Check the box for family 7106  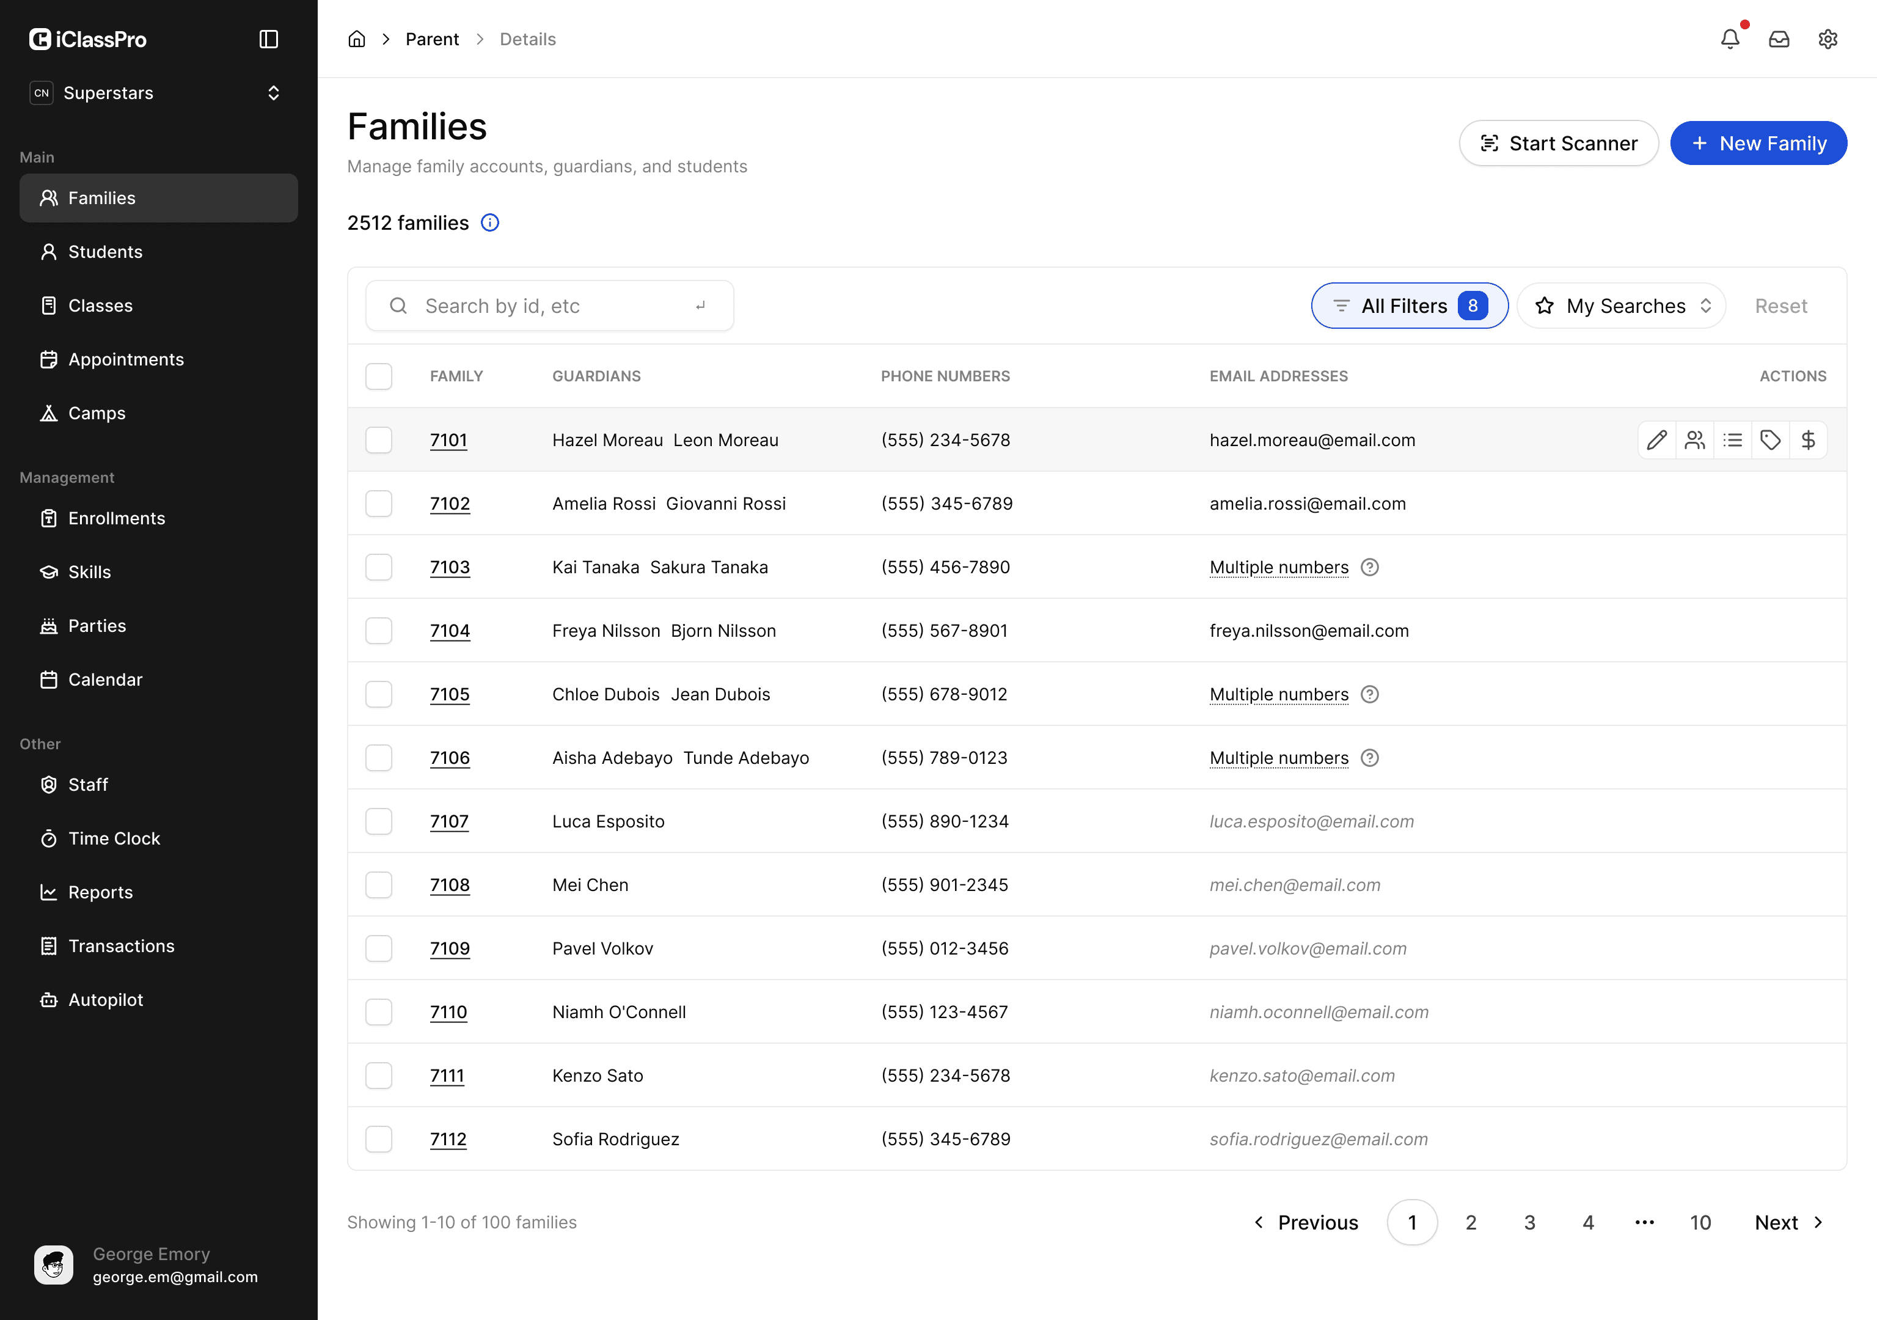[x=378, y=758]
